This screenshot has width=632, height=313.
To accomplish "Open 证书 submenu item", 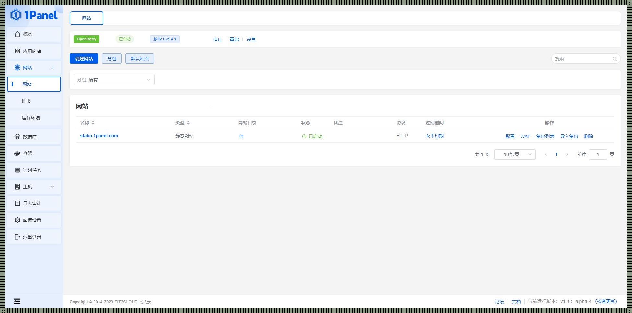I will (34, 101).
